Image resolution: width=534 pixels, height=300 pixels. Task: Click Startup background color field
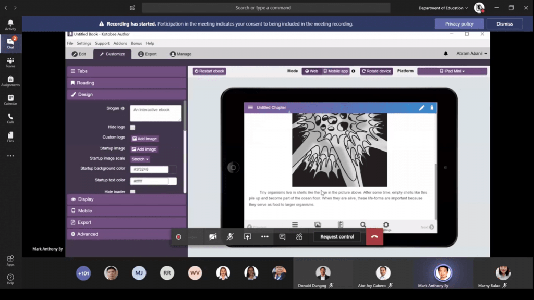[149, 169]
